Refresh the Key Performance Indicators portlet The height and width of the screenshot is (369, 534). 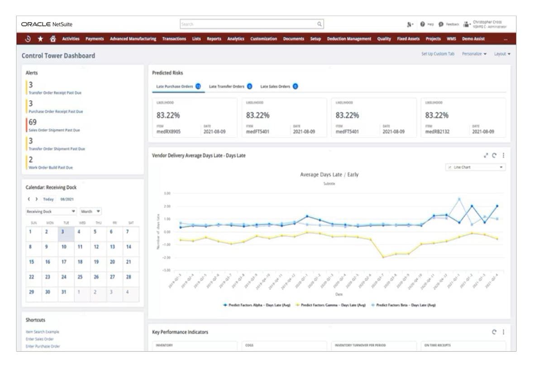pyautogui.click(x=494, y=332)
